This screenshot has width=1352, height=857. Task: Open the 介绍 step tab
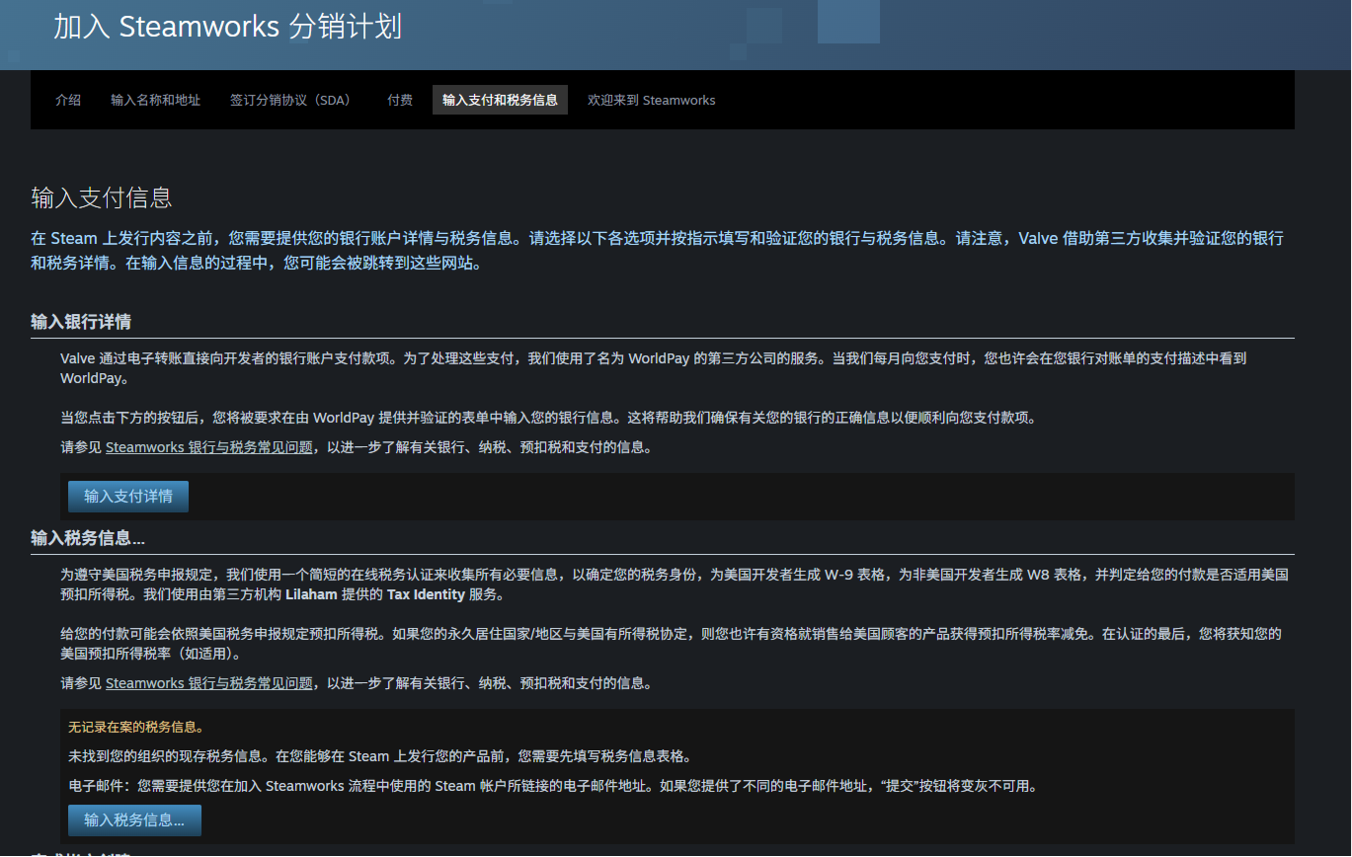point(68,100)
